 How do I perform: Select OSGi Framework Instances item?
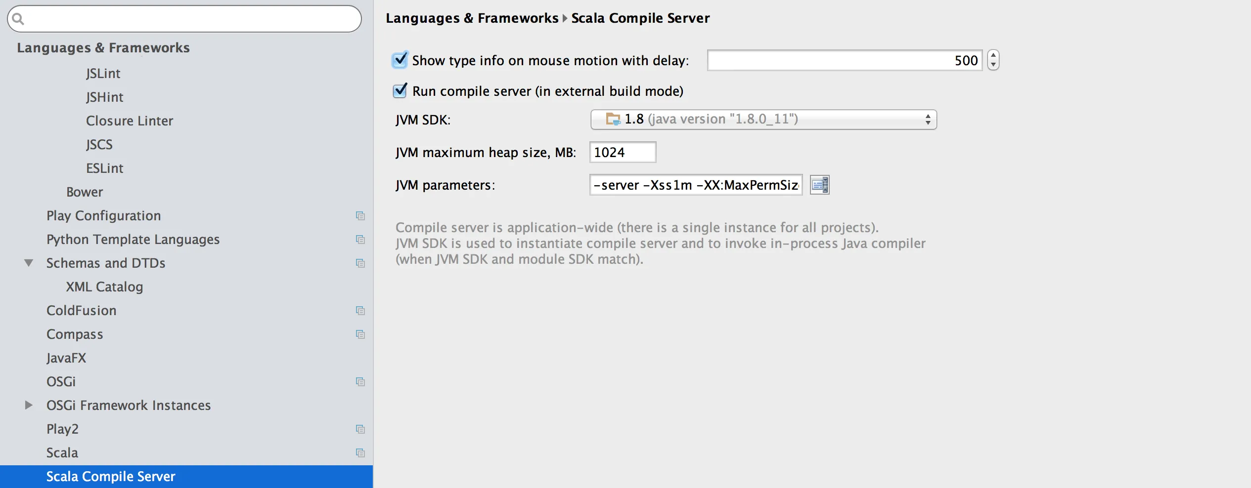coord(129,406)
